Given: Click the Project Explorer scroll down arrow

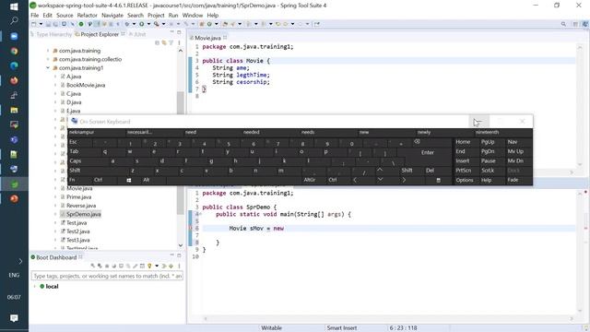Looking at the screenshot, I should pos(181,245).
